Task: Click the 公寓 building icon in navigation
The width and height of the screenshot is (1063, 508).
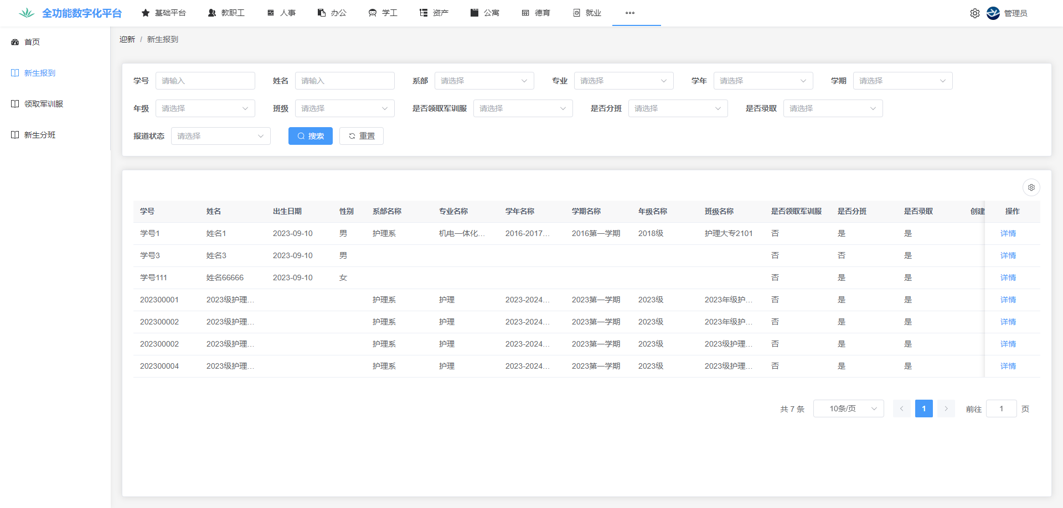Action: tap(474, 13)
